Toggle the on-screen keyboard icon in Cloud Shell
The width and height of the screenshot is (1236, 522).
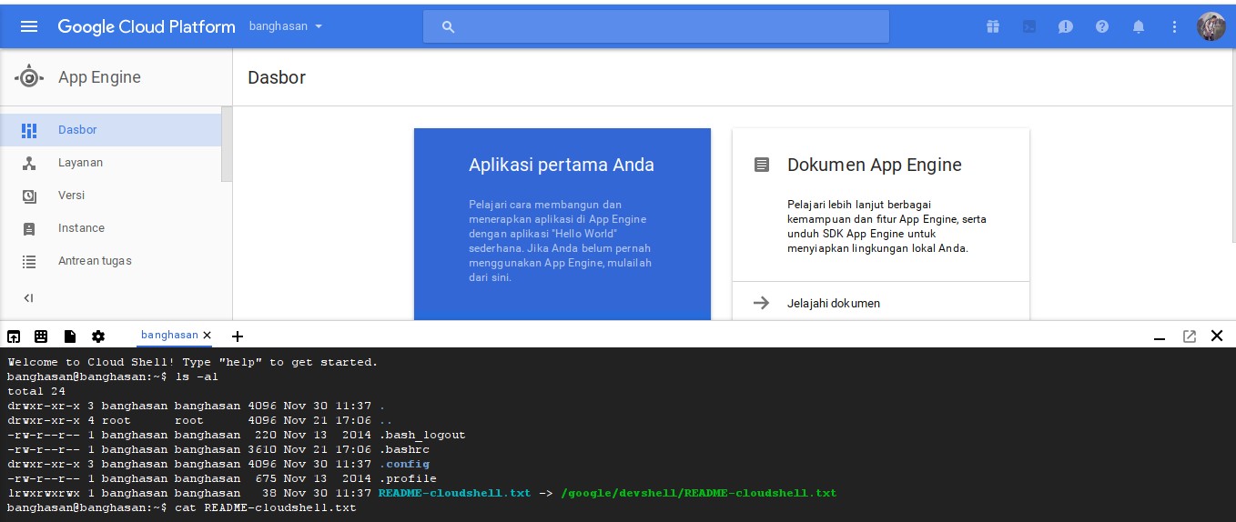click(x=41, y=336)
